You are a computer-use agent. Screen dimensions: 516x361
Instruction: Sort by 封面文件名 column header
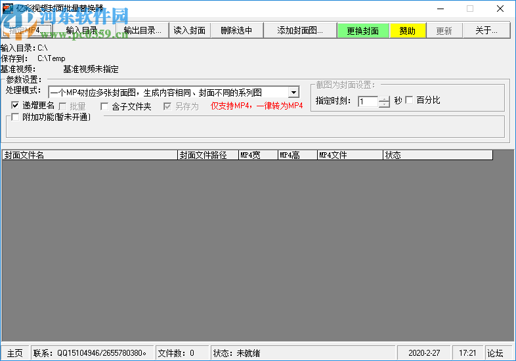90,155
